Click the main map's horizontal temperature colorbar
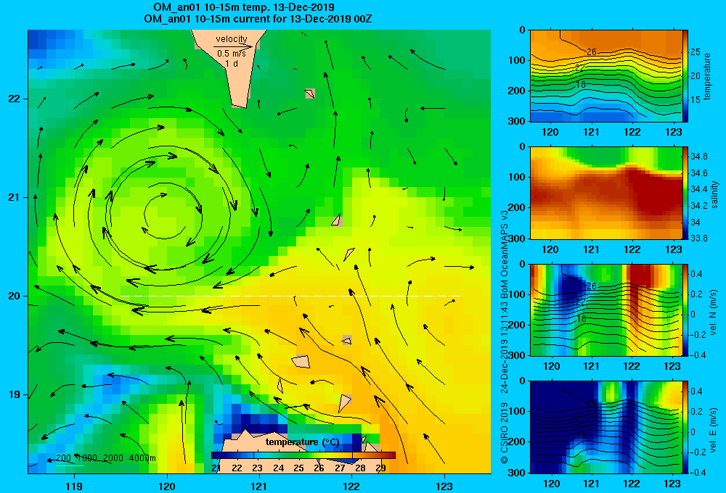726x493 pixels. coord(303,455)
